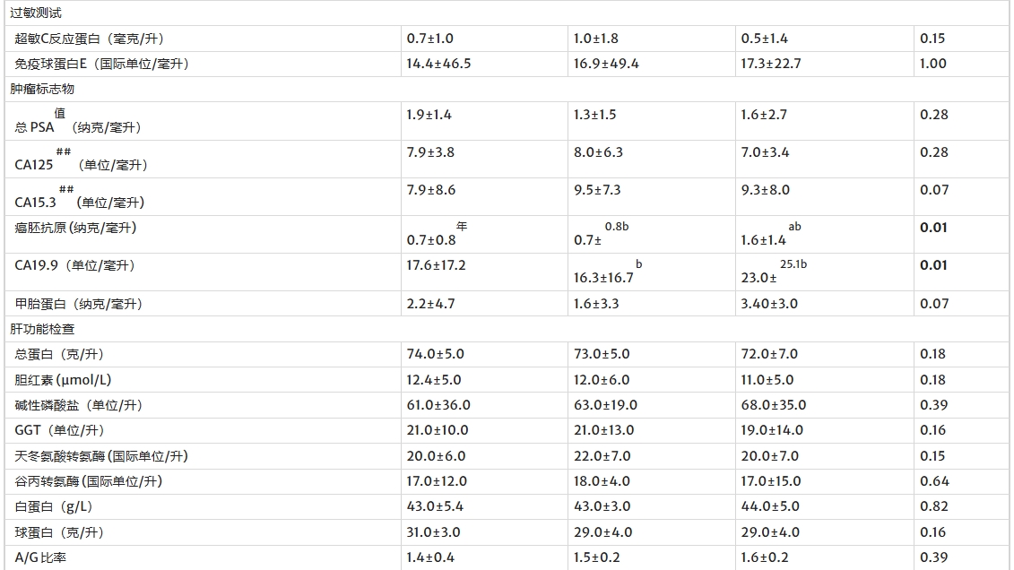Click the 超敏C反应蛋白 row label

[x=90, y=39]
